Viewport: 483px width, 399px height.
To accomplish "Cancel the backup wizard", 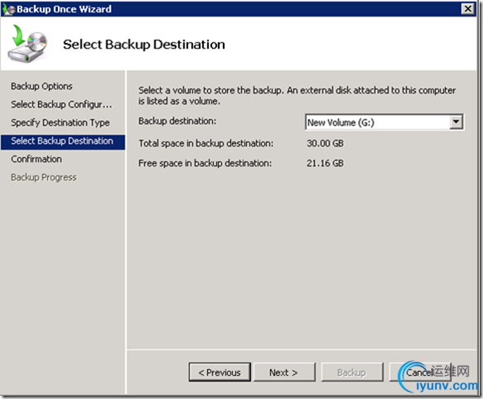I will click(419, 373).
